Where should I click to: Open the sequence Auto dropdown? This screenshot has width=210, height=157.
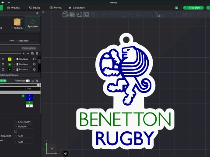[x=24, y=136]
